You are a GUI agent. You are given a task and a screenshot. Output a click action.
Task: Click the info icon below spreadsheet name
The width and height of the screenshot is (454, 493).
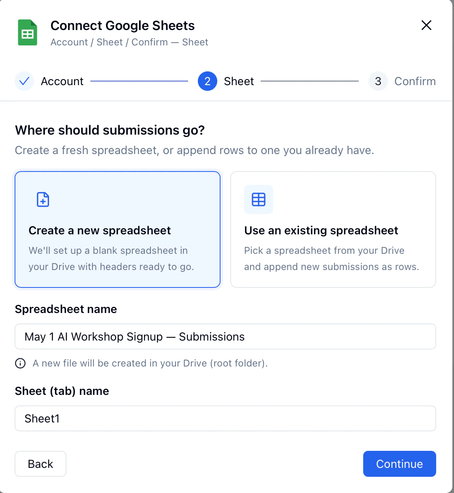[20, 363]
